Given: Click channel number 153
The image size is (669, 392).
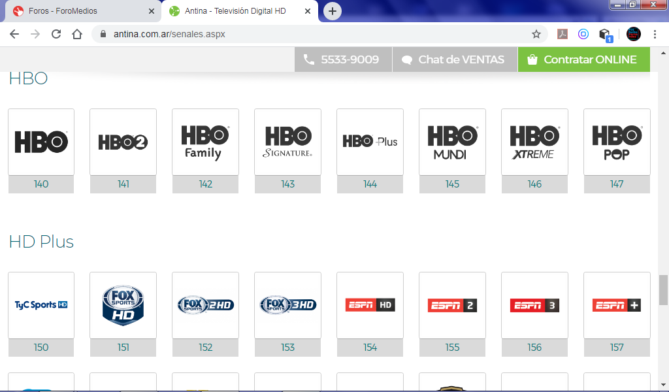Looking at the screenshot, I should pyautogui.click(x=287, y=347).
